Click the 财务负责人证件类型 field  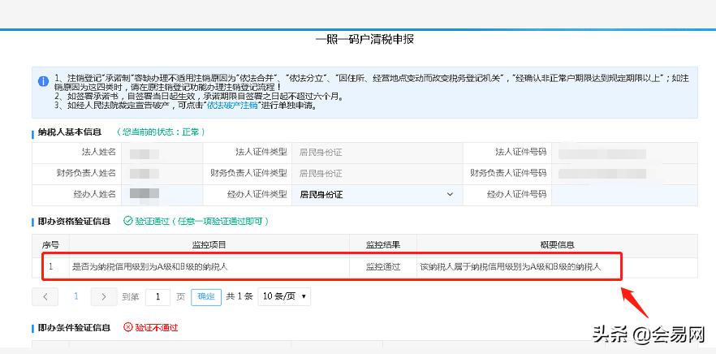pos(377,174)
